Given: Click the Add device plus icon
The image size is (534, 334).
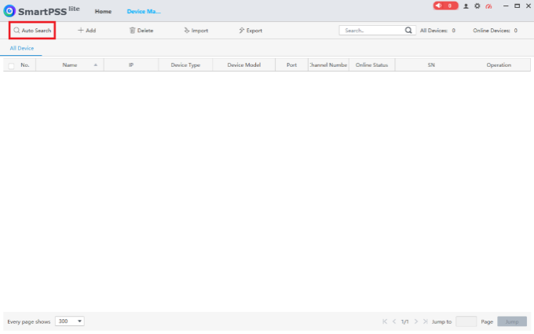Looking at the screenshot, I should 81,31.
